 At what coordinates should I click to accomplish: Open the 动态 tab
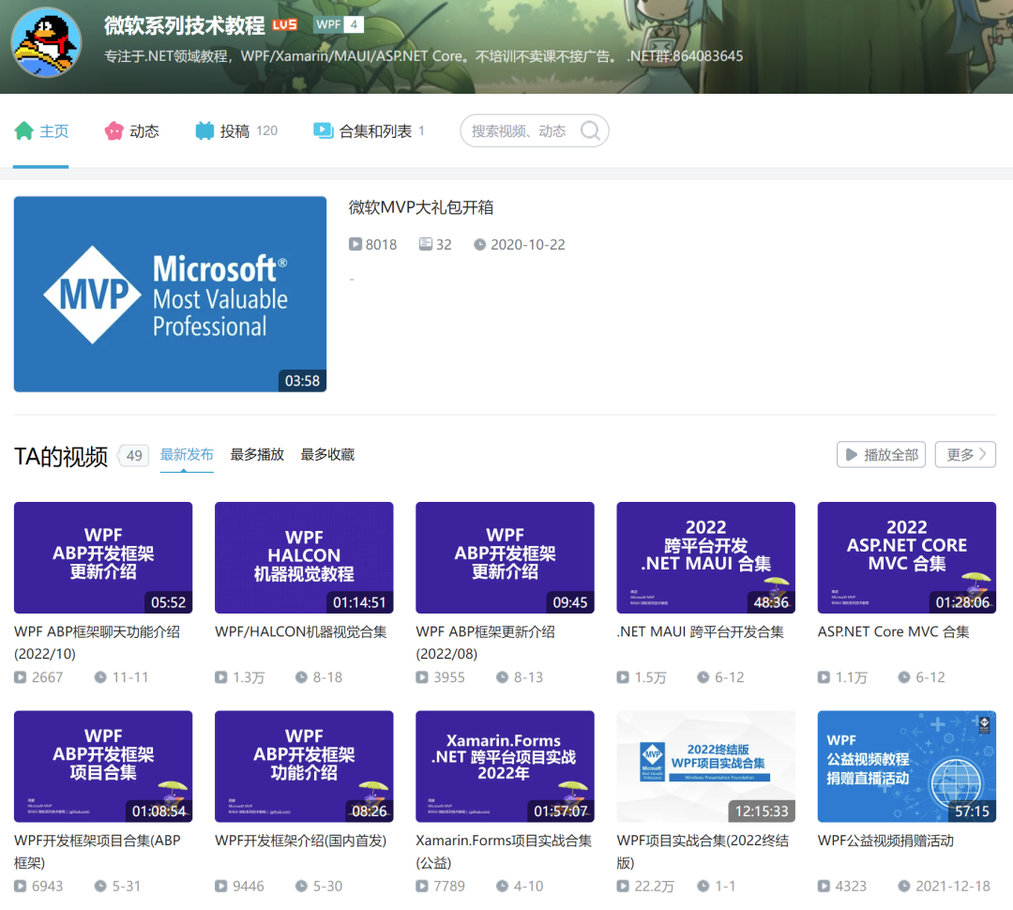pos(132,130)
